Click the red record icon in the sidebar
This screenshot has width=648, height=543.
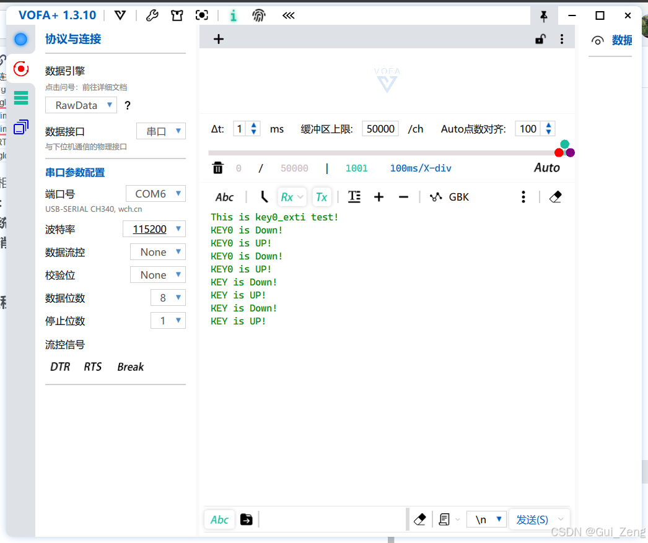click(21, 69)
